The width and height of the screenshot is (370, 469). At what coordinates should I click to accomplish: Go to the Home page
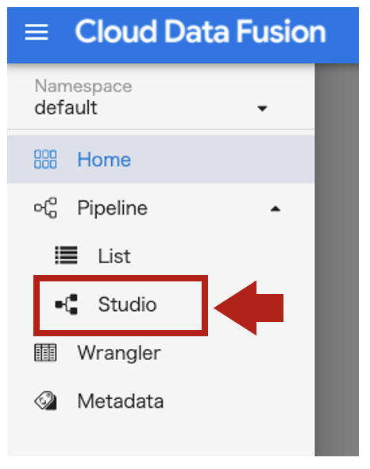[x=161, y=160]
